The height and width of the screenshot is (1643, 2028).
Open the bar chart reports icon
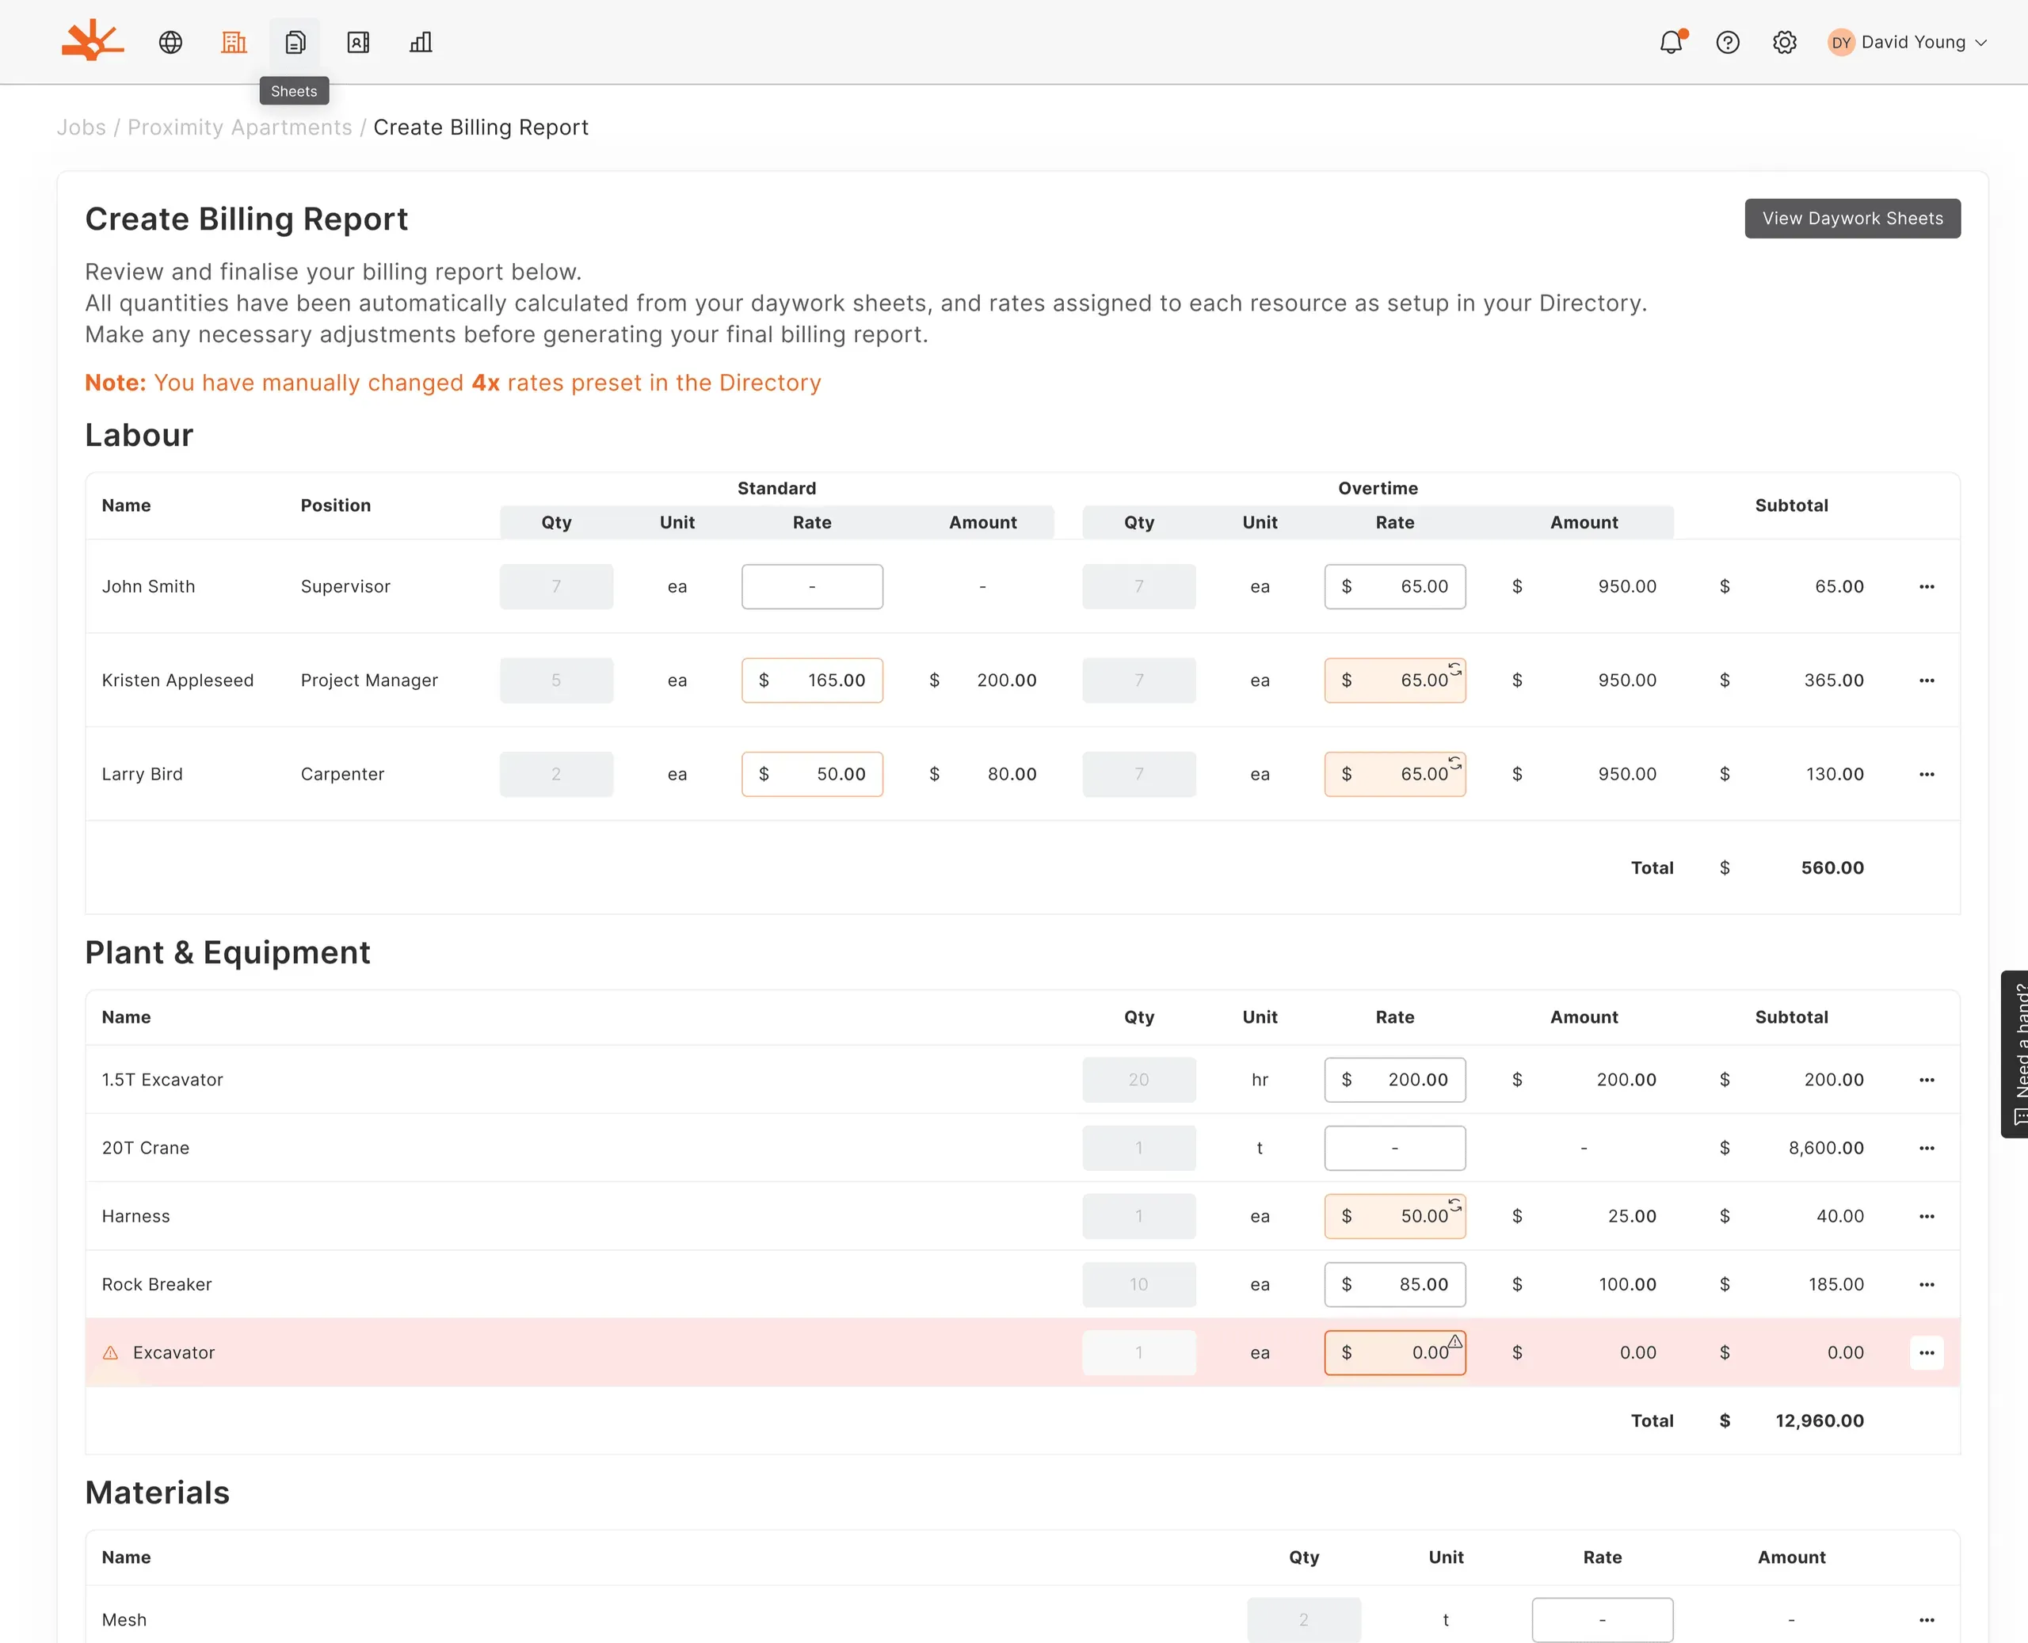coord(421,42)
